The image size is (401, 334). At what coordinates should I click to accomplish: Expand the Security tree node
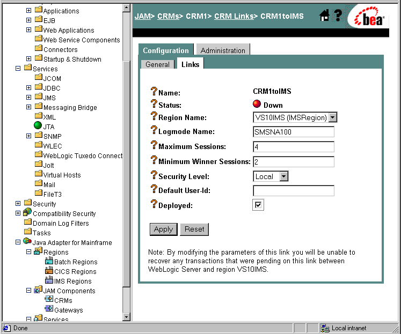coord(18,204)
